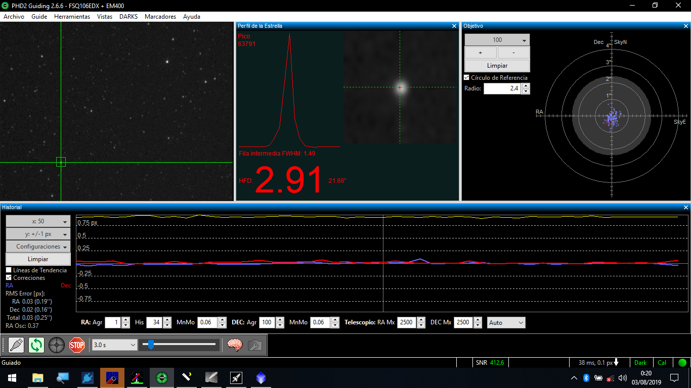The image size is (691, 388).
Task: Increase RA Agr with stepper arrow
Action: [x=125, y=320]
